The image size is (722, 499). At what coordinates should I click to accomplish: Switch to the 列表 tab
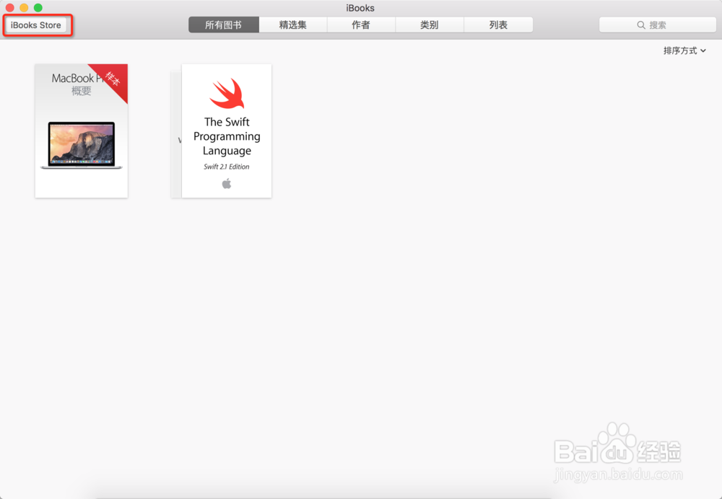point(498,25)
